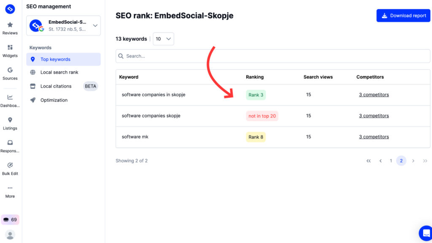Select Local citations BETA menu item

56,86
